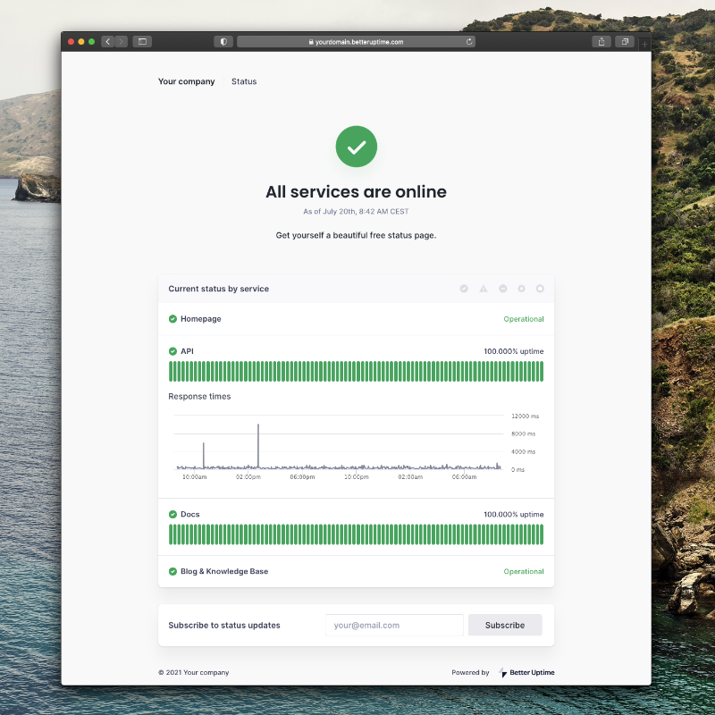Click the © 2021 Your company footer text
The width and height of the screenshot is (715, 715).
coord(193,673)
